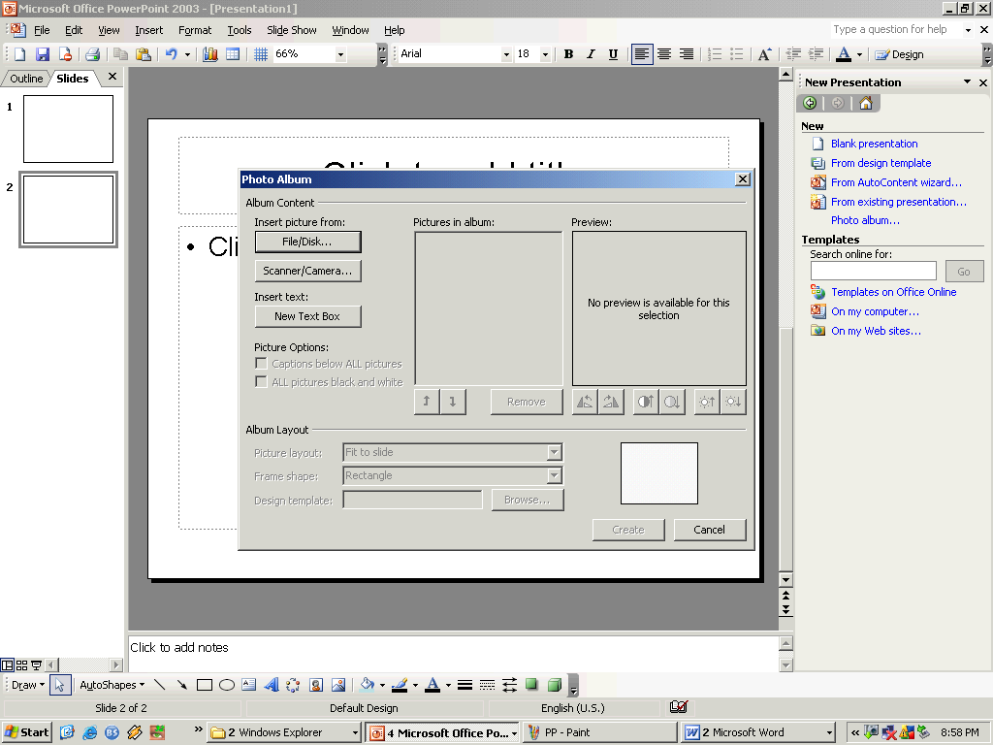
Task: Open the Draw menu dropdown
Action: [x=28, y=685]
